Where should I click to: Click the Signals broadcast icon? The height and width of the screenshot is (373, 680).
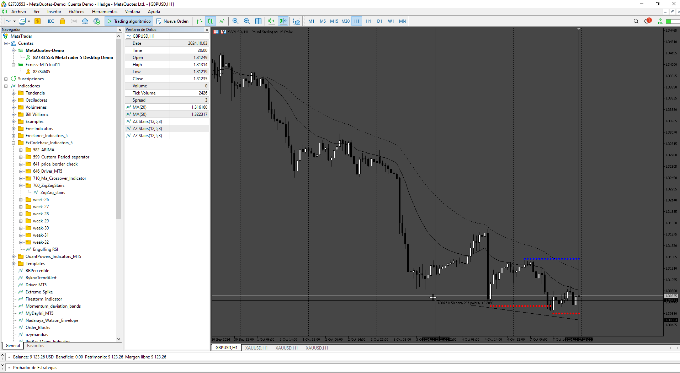coord(74,21)
